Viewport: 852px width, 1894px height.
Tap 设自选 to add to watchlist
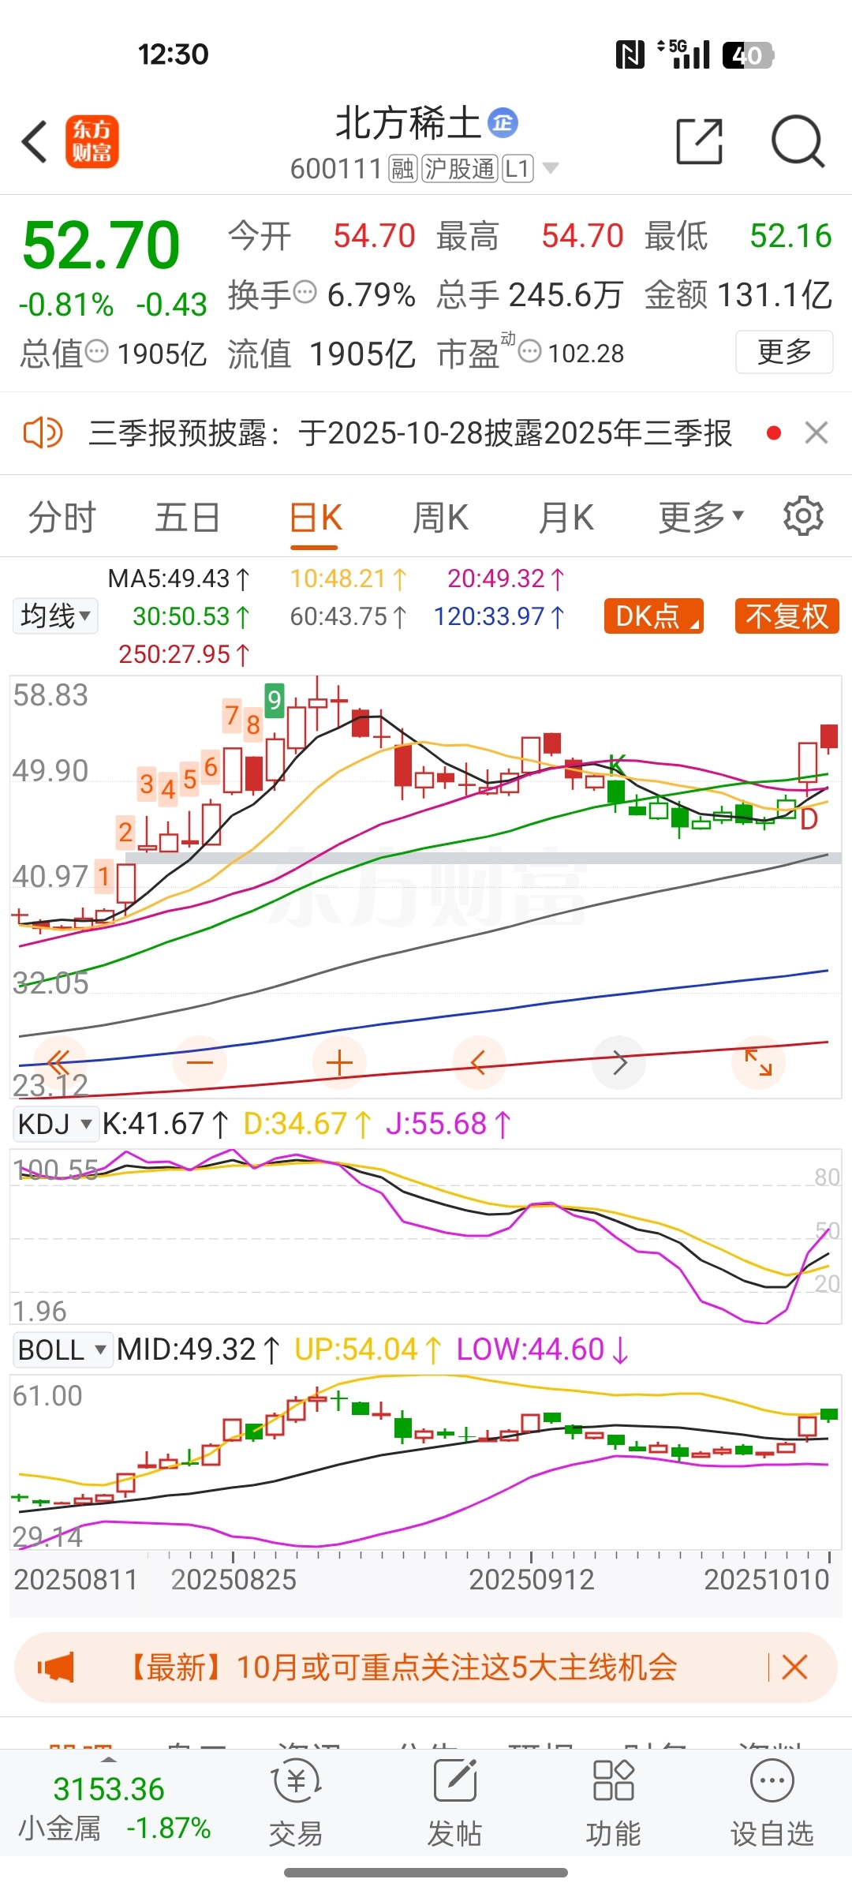[x=772, y=1803]
